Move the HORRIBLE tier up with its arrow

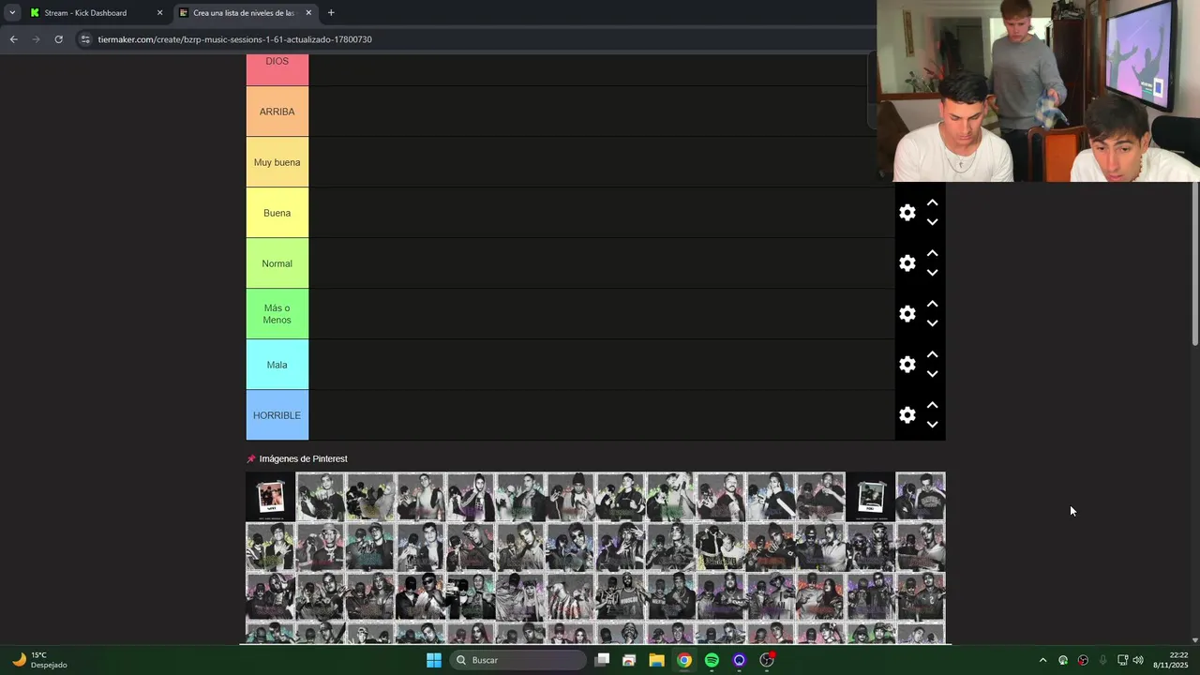(933, 405)
